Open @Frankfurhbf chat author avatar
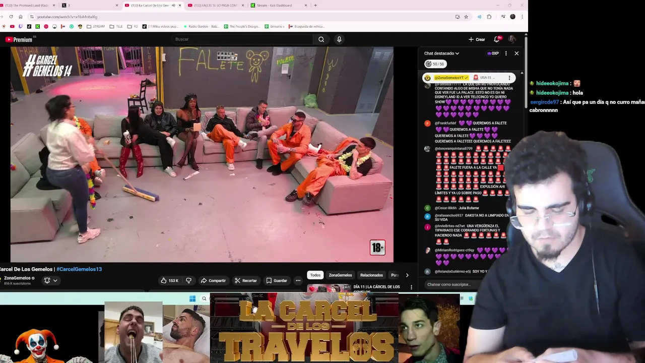The width and height of the screenshot is (645, 363). (x=427, y=123)
